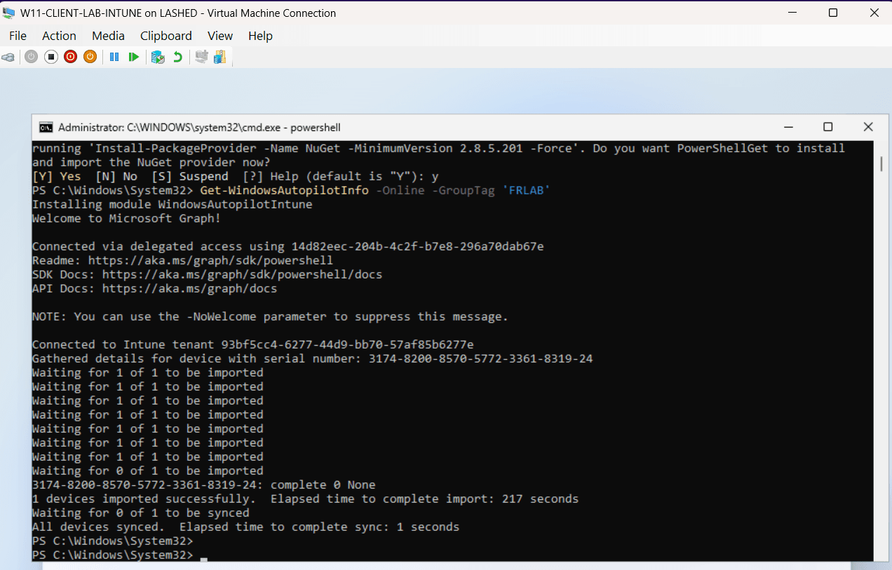892x570 pixels.
Task: Open the Media menu
Action: coord(108,36)
